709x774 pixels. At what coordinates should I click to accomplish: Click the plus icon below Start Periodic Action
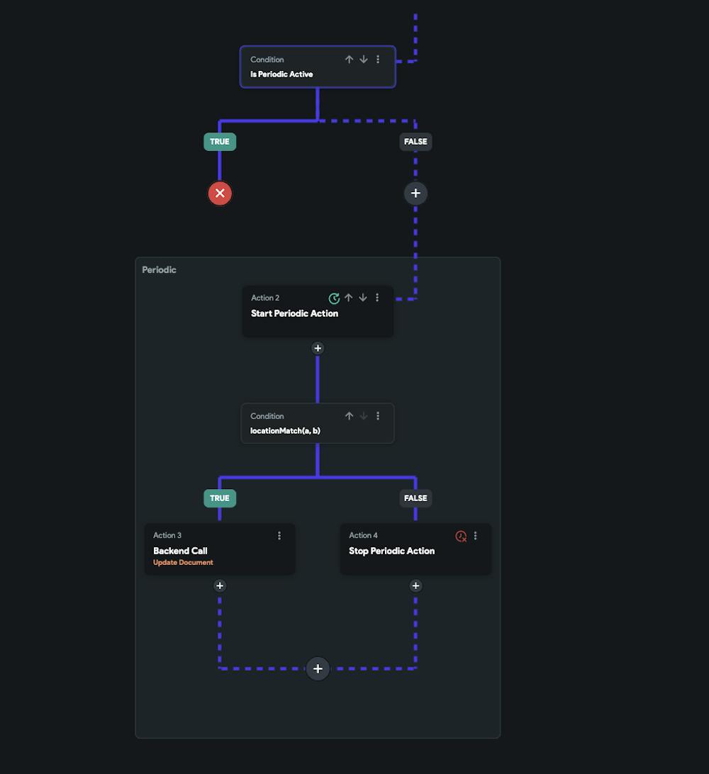click(x=318, y=348)
